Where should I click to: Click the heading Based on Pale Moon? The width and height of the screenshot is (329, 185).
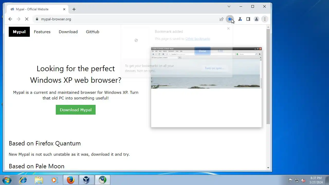[36, 166]
